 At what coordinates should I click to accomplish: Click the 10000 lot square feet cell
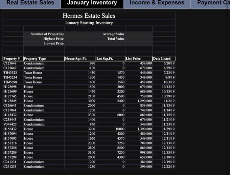click(110, 129)
